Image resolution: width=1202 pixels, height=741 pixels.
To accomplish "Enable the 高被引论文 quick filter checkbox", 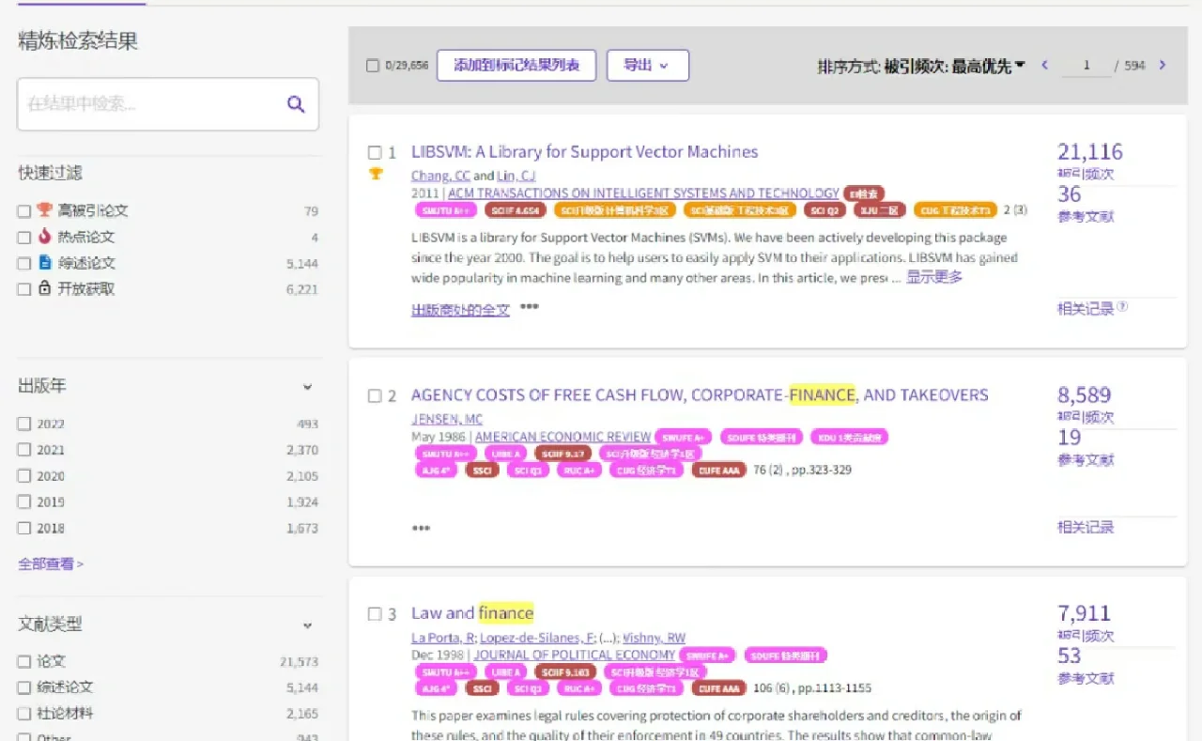I will pos(24,211).
